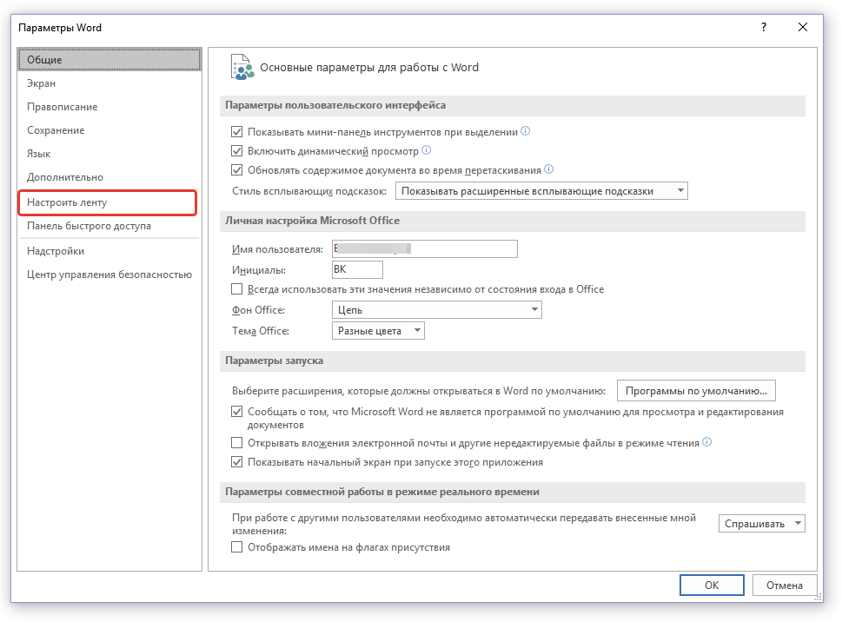Viewport: 842px width, 622px height.
Task: Uncheck Показывать мини-панель инструментов при выделении
Action: tap(237, 132)
